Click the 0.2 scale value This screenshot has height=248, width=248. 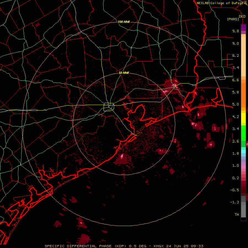click(236, 178)
